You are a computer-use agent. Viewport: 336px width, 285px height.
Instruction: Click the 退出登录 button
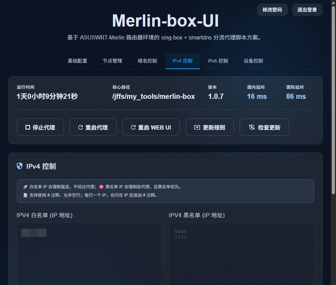click(307, 10)
